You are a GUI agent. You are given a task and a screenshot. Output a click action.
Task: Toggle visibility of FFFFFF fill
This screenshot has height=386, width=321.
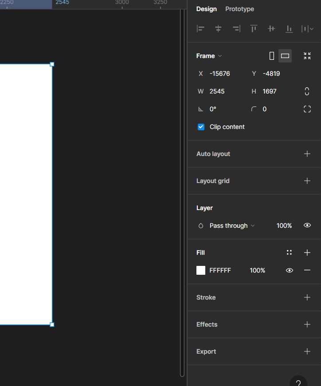[289, 270]
